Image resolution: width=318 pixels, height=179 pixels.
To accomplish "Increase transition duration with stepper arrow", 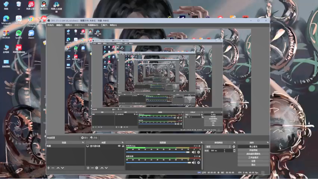I will coord(234,150).
